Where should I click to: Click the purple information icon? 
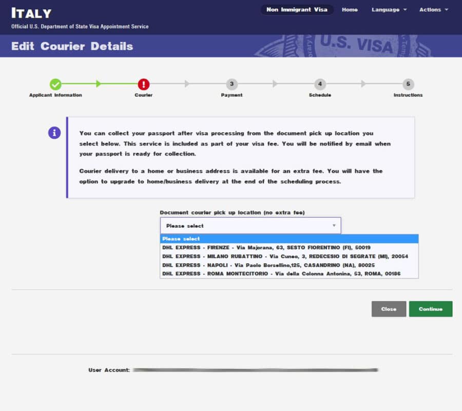coord(54,133)
